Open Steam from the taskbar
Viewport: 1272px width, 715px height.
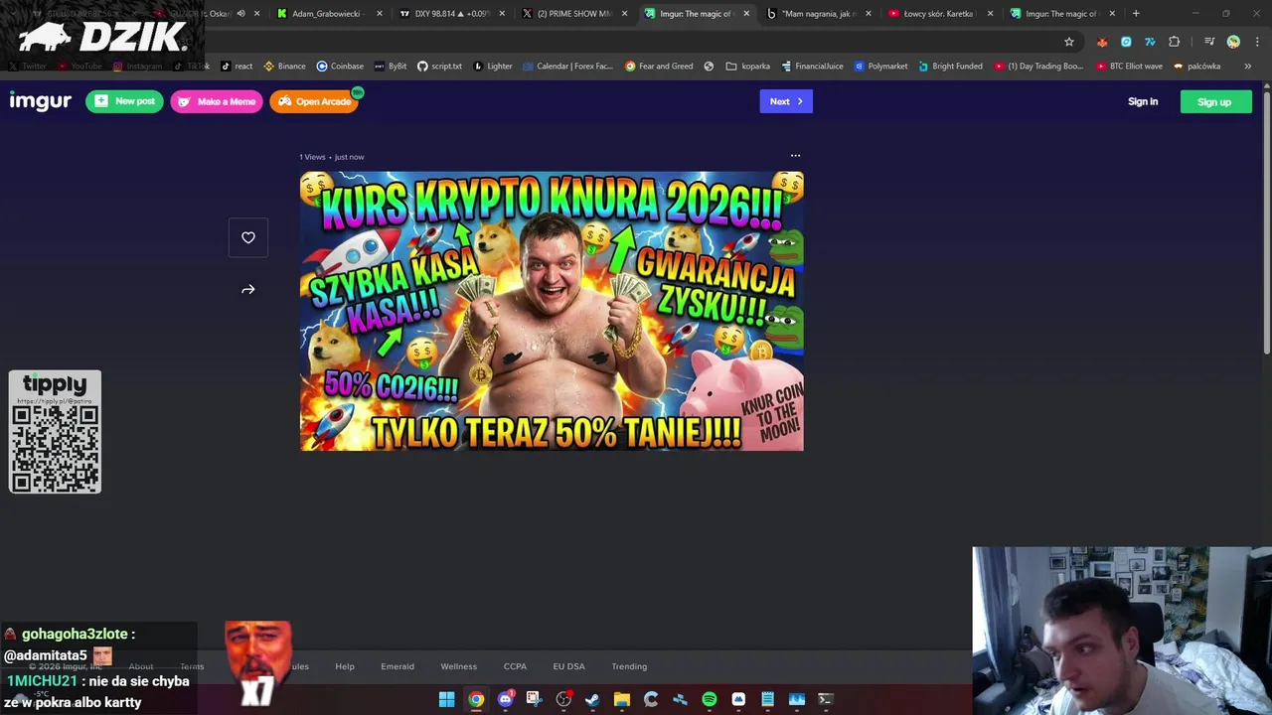point(592,699)
